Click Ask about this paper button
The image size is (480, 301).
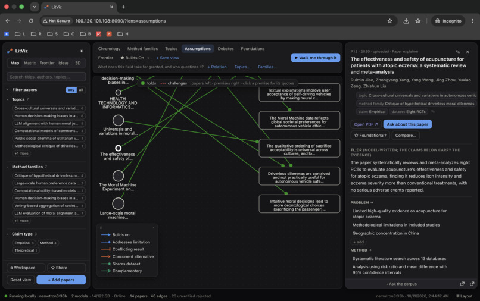[407, 124]
